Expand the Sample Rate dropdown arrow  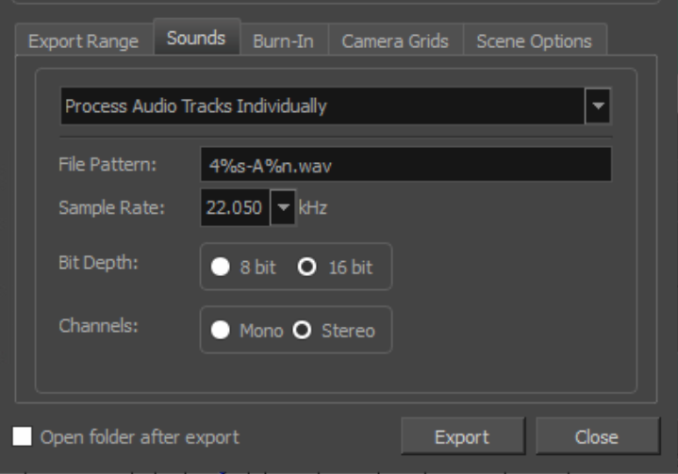point(283,208)
